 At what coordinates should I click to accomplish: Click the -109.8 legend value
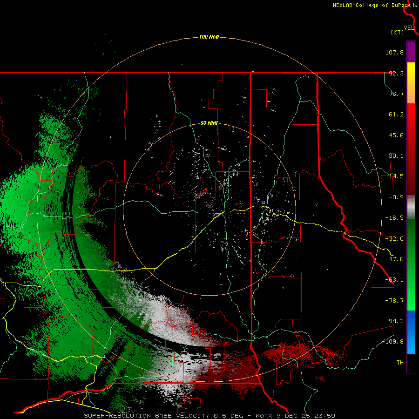(x=393, y=342)
